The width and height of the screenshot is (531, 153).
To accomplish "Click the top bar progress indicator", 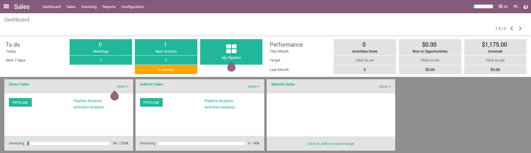I will coord(483,6).
